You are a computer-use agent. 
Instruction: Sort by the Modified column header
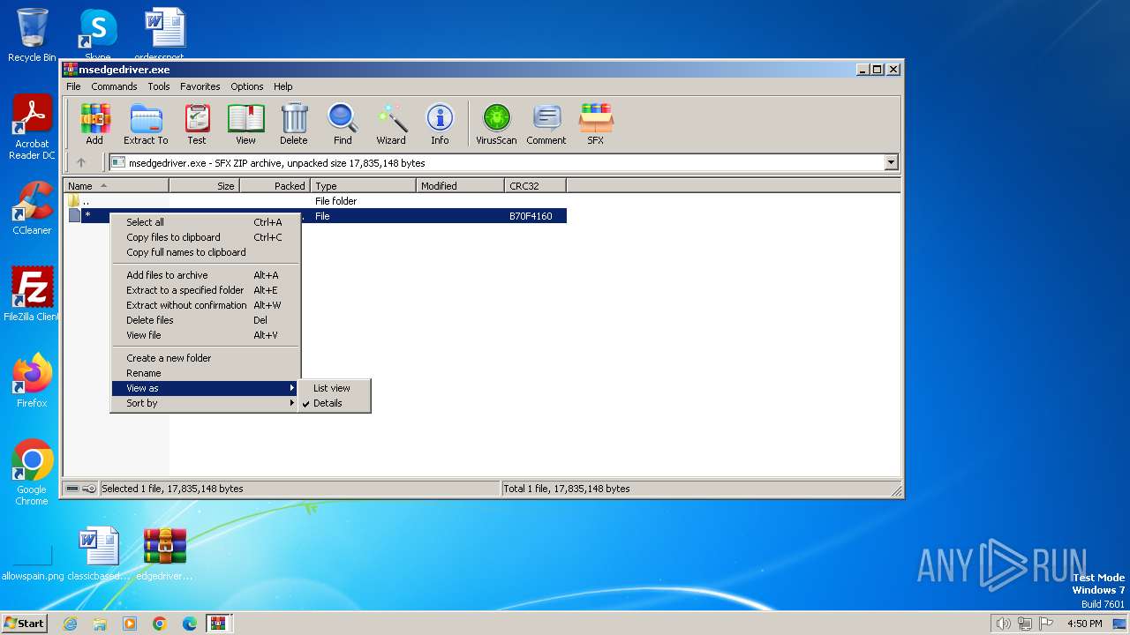tap(461, 186)
